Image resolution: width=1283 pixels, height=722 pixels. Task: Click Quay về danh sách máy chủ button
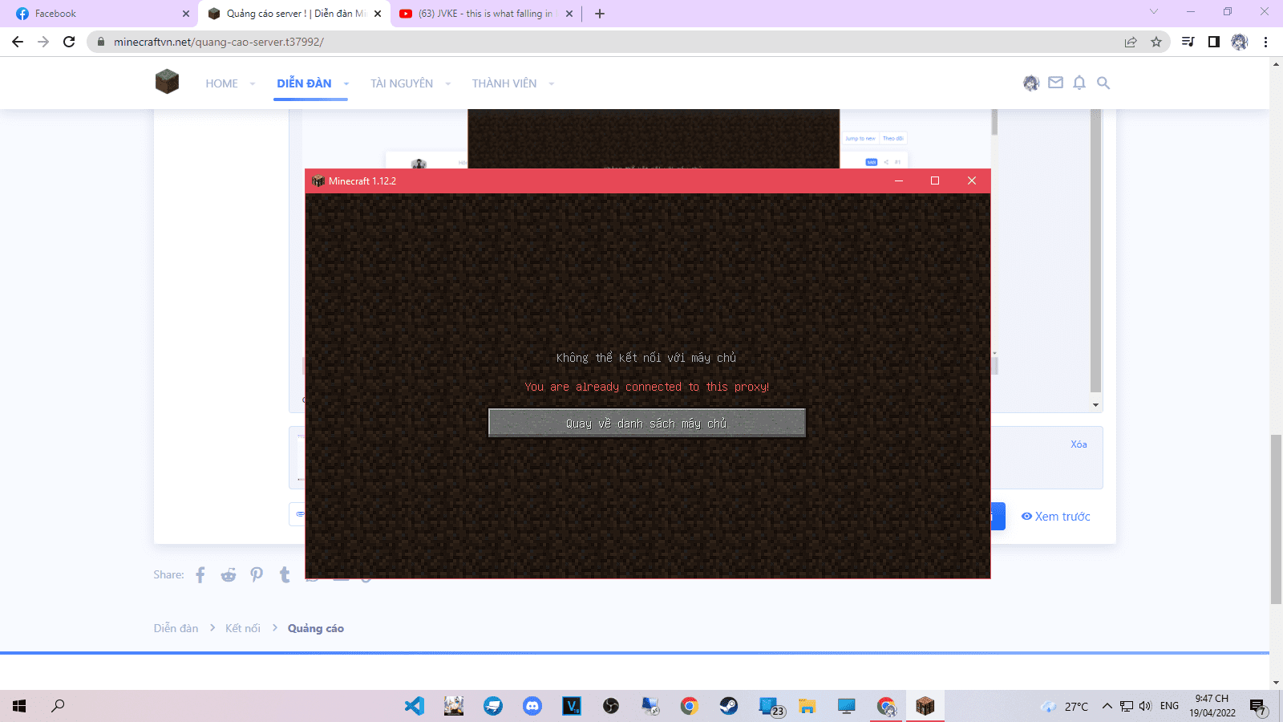pyautogui.click(x=646, y=423)
